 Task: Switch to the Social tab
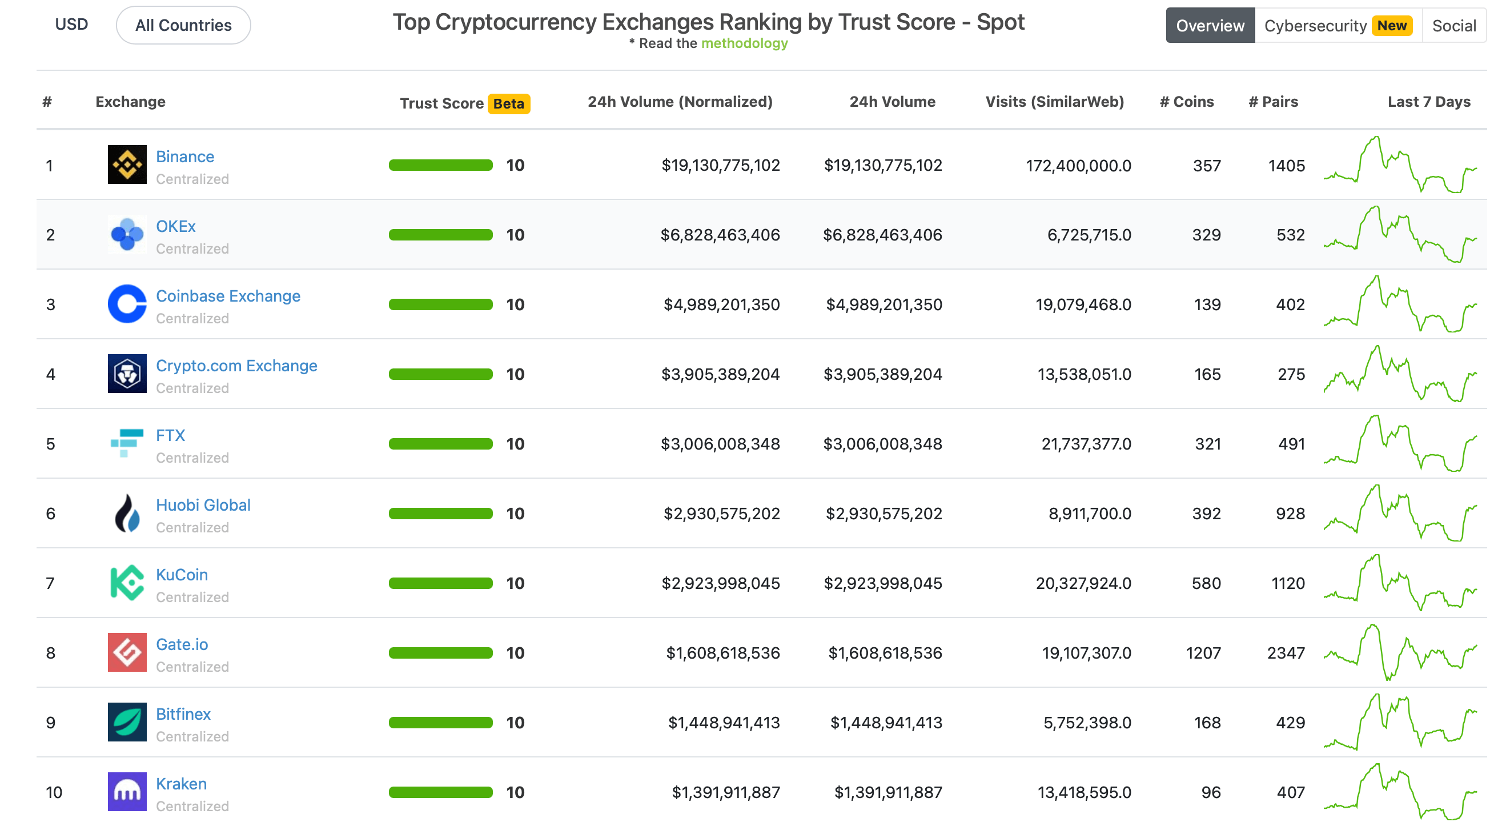click(x=1454, y=26)
